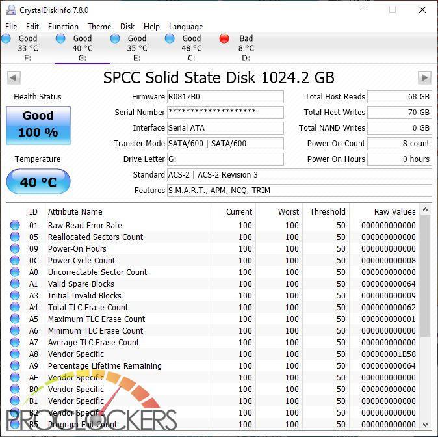The width and height of the screenshot is (438, 437).
Task: Click the Interface field Serial ATA
Action: click(225, 127)
